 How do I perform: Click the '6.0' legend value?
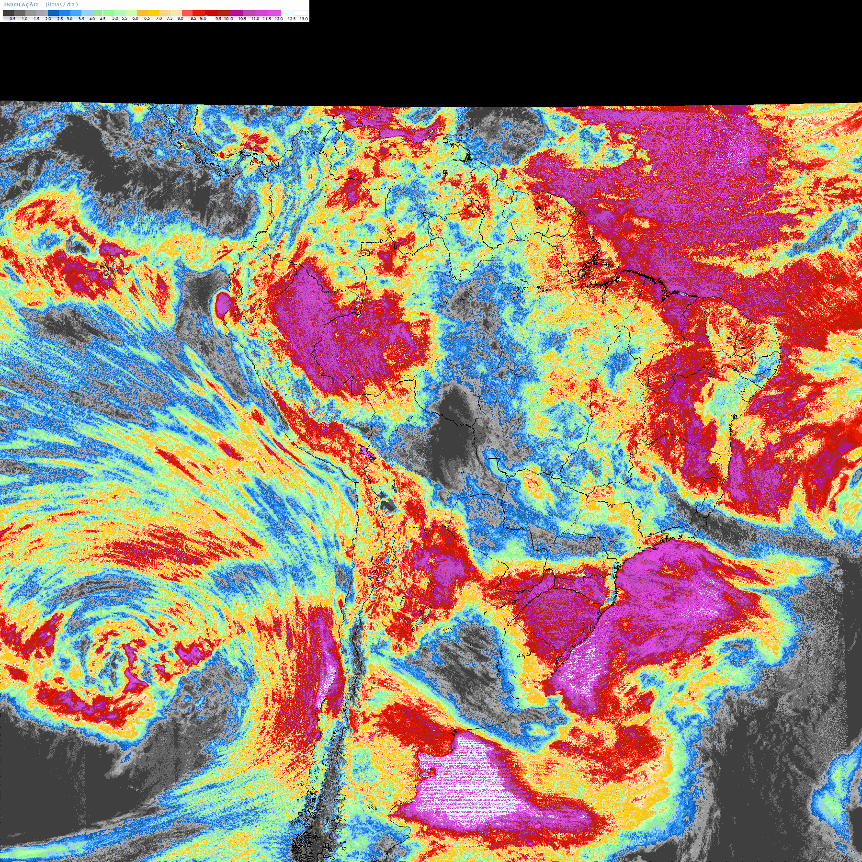136,18
